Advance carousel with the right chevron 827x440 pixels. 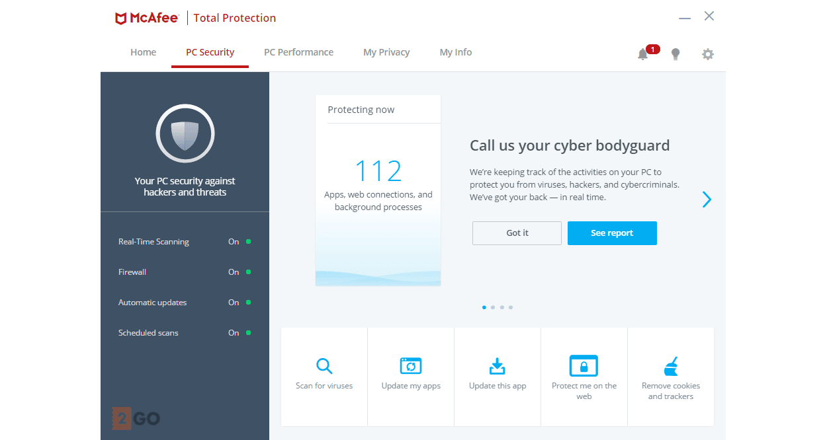pos(707,199)
